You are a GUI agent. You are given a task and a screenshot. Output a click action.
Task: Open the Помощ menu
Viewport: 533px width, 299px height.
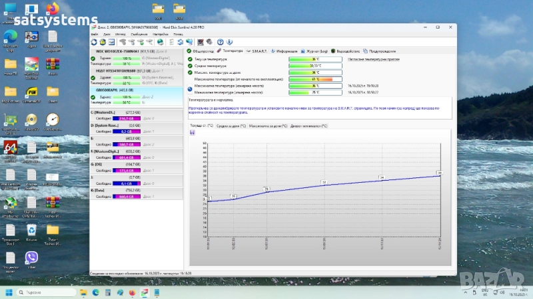coord(179,33)
